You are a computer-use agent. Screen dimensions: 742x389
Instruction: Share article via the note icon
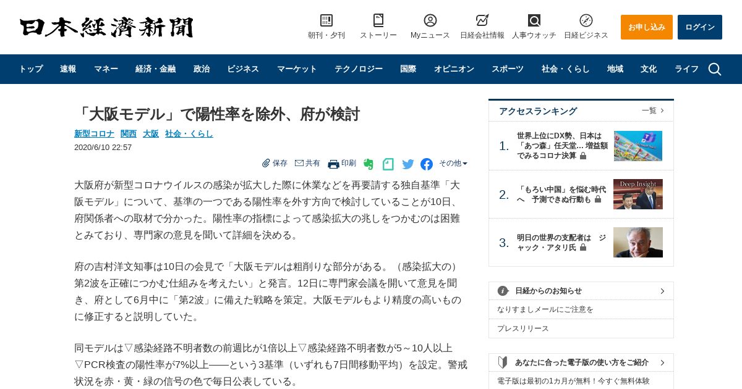click(388, 164)
